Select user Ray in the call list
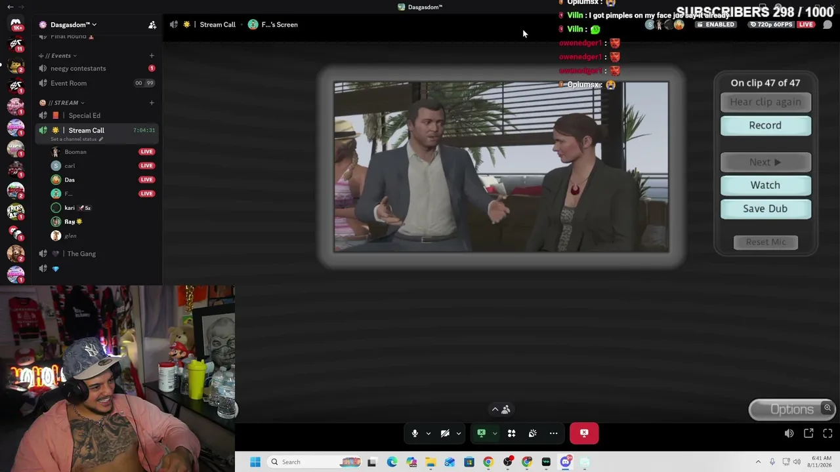840x472 pixels. pos(73,222)
